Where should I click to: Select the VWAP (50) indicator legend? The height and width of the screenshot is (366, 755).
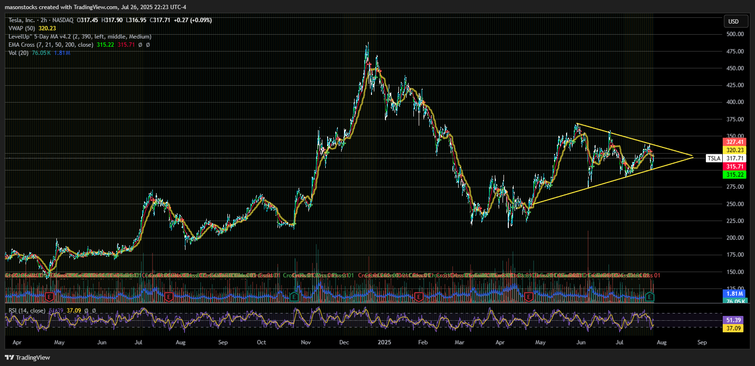tap(22, 28)
